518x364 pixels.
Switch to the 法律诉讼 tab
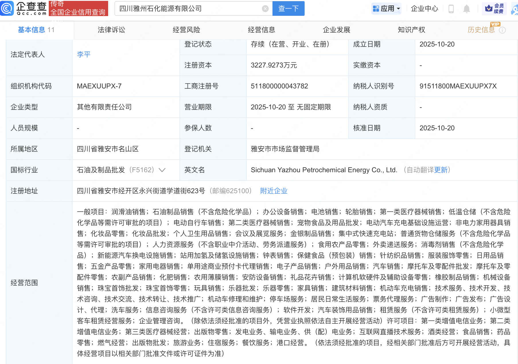click(x=111, y=30)
